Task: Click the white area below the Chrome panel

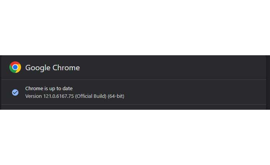Action: point(135,138)
